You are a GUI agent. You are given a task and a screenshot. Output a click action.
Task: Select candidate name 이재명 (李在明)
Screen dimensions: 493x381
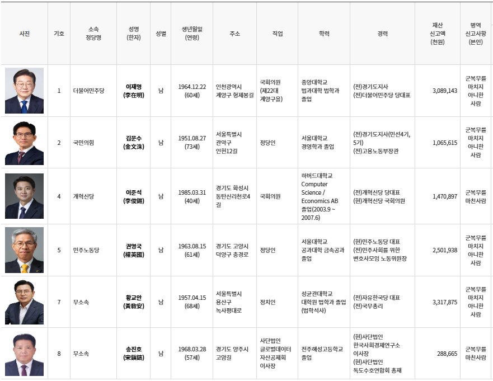coord(134,91)
